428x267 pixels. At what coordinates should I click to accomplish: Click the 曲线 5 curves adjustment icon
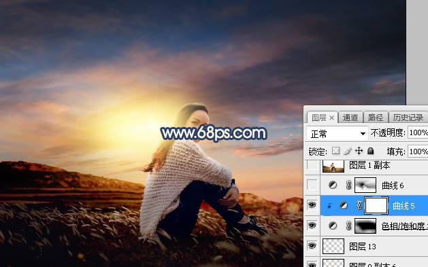pos(344,205)
